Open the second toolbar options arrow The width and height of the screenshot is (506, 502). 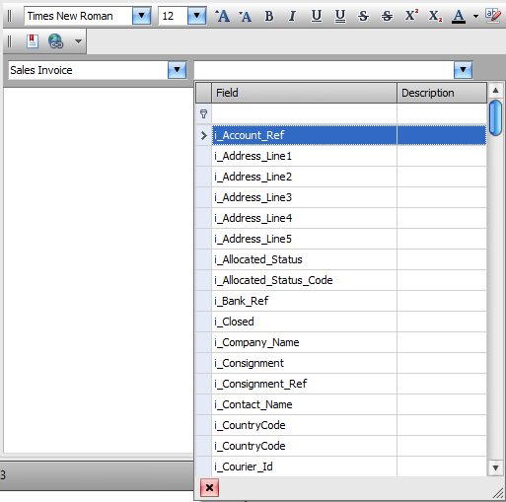pos(78,41)
